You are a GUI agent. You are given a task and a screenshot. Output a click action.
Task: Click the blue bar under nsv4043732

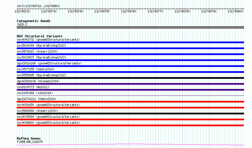[x=130, y=42]
